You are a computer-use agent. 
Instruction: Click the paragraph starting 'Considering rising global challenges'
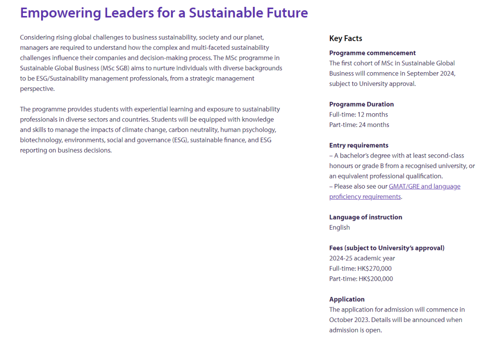[150, 63]
